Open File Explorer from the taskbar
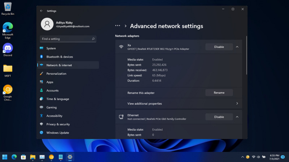 click(x=33, y=157)
